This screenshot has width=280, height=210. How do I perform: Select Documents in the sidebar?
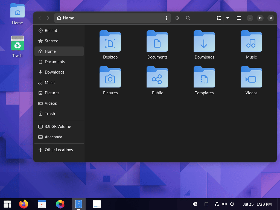click(x=59, y=62)
